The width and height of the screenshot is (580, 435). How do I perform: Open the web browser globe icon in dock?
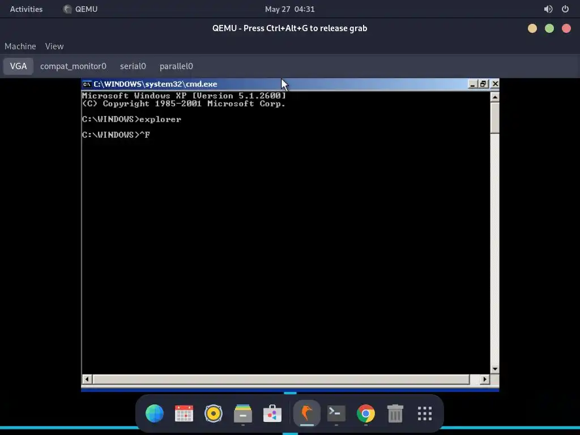coord(155,413)
